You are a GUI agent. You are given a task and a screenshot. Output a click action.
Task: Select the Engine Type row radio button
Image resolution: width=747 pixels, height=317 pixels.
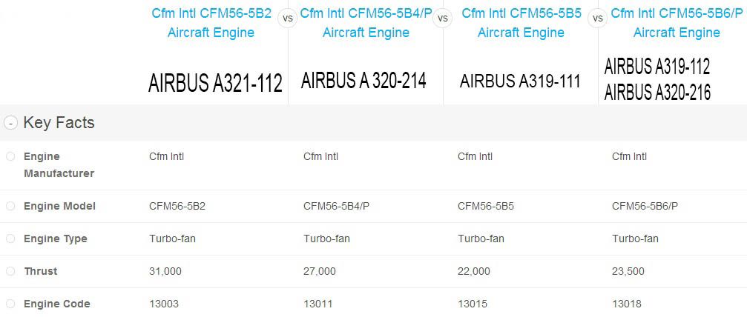(x=10, y=238)
